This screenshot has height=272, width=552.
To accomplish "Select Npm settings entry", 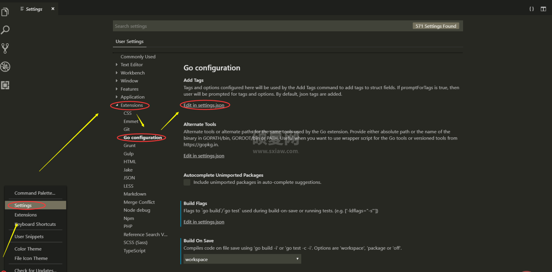I will pos(128,218).
